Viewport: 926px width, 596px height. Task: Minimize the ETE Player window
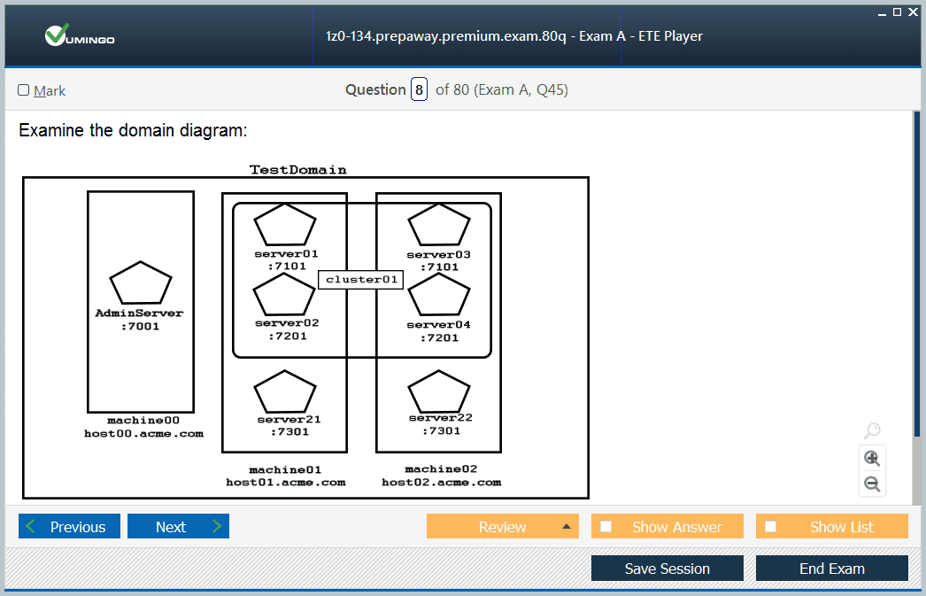click(882, 12)
